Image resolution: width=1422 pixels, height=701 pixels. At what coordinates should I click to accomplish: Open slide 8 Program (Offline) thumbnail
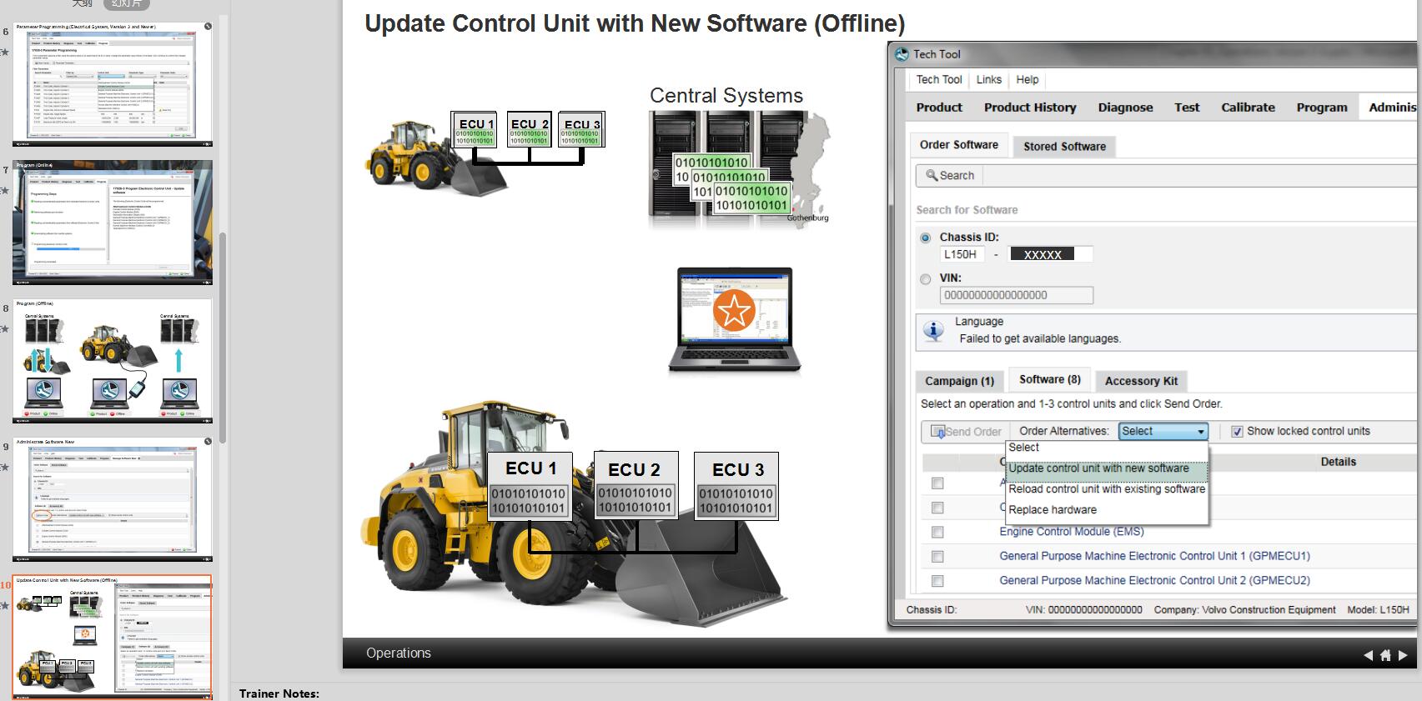coord(113,361)
